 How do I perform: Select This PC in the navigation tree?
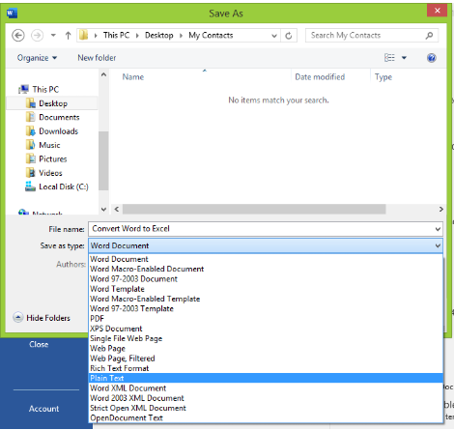click(45, 89)
